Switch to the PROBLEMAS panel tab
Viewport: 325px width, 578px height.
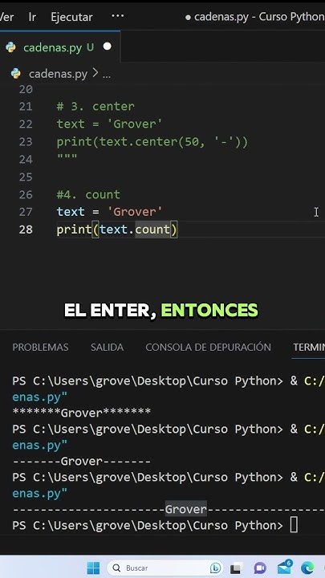(41, 348)
